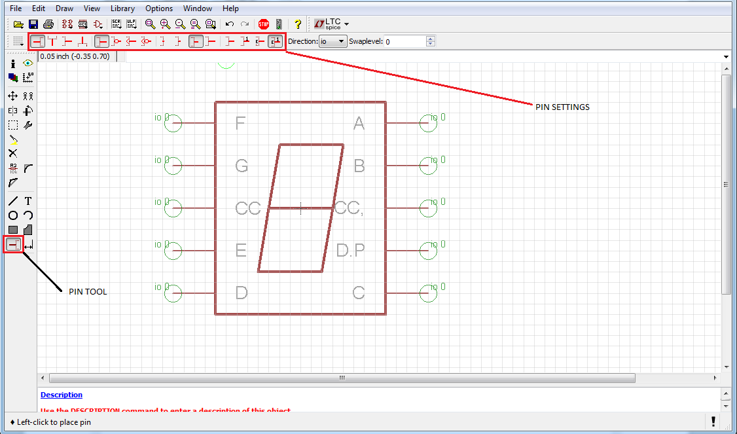Click the horizontal scrollbar below the canvas
737x434 pixels.
coord(341,378)
